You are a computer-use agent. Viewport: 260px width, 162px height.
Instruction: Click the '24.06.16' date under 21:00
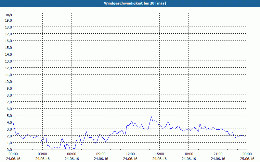pos(218,159)
